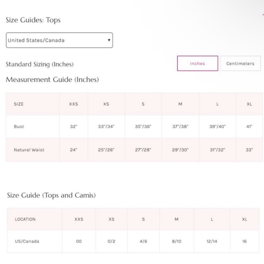Click the Natural Waist row label
The height and width of the screenshot is (264, 264).
29,150
